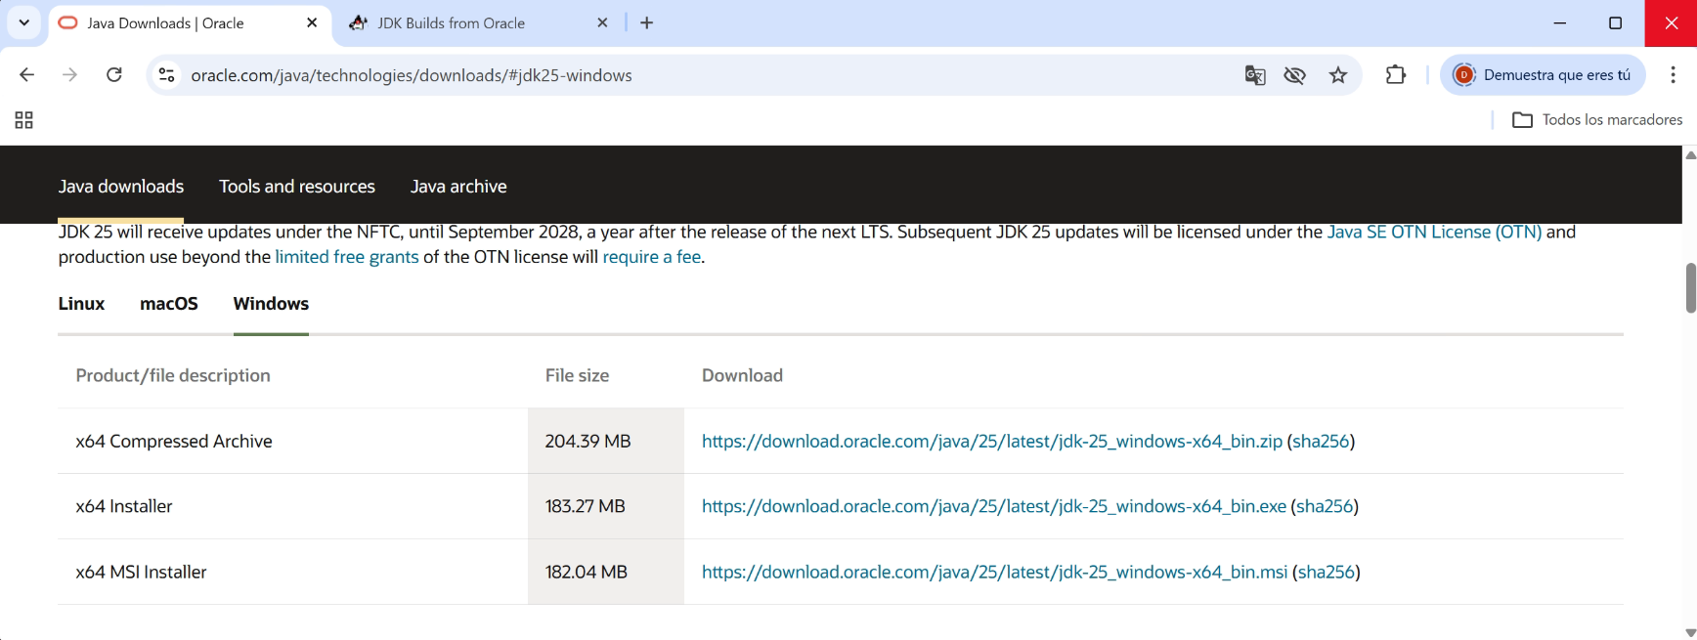Follow the require a fee link
Screen dimensions: 1697x640
pos(652,257)
